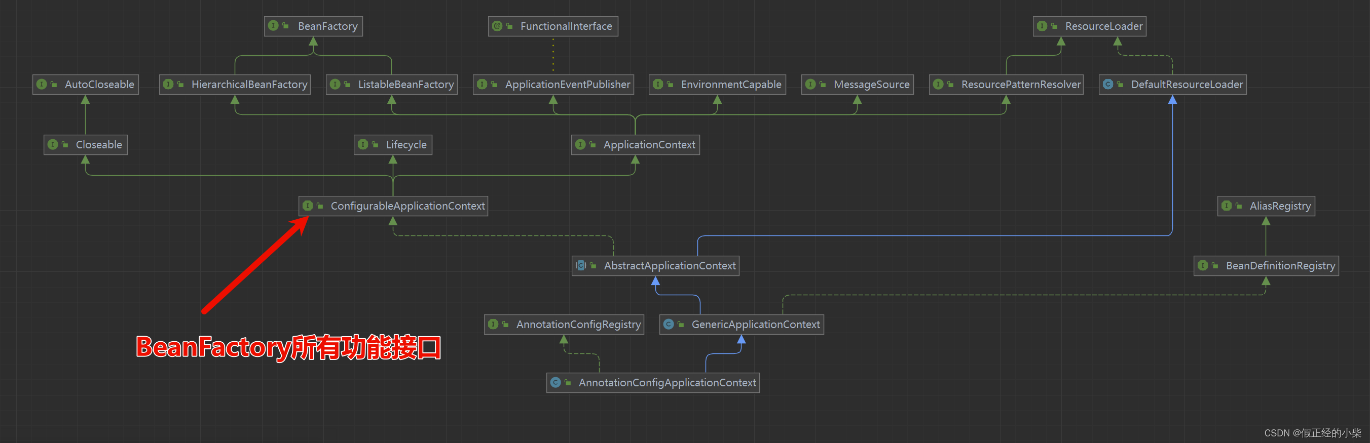
Task: Click the FunctionalInterface annotation node
Action: pyautogui.click(x=553, y=26)
